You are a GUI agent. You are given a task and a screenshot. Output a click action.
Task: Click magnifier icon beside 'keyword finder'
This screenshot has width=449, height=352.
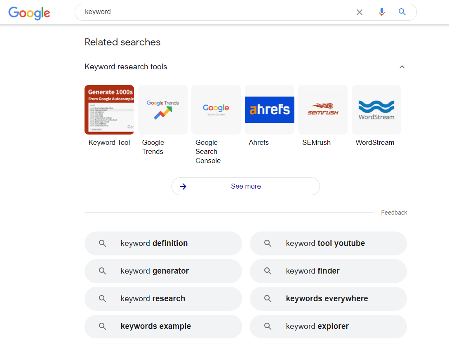click(268, 271)
